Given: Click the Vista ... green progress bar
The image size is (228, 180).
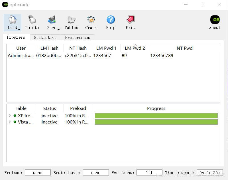Looking at the screenshot, I should [x=156, y=122].
